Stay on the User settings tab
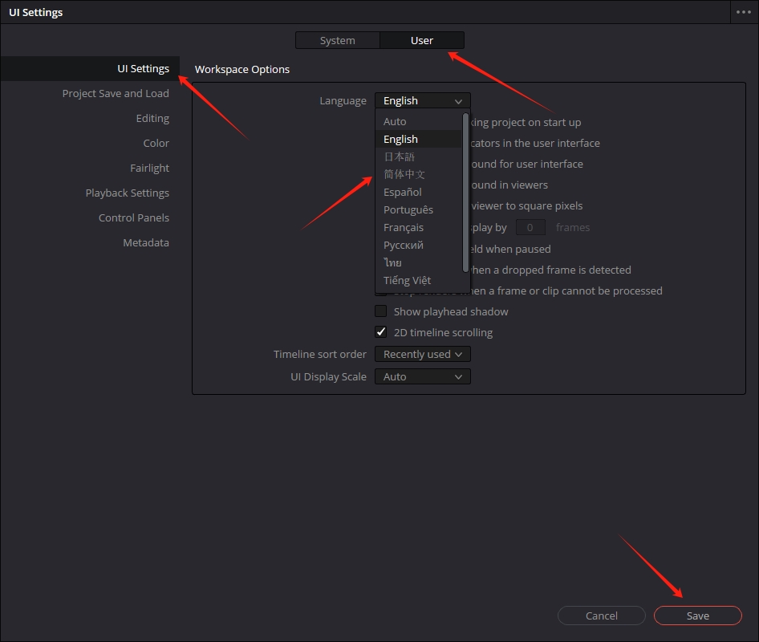The width and height of the screenshot is (759, 642). 422,39
